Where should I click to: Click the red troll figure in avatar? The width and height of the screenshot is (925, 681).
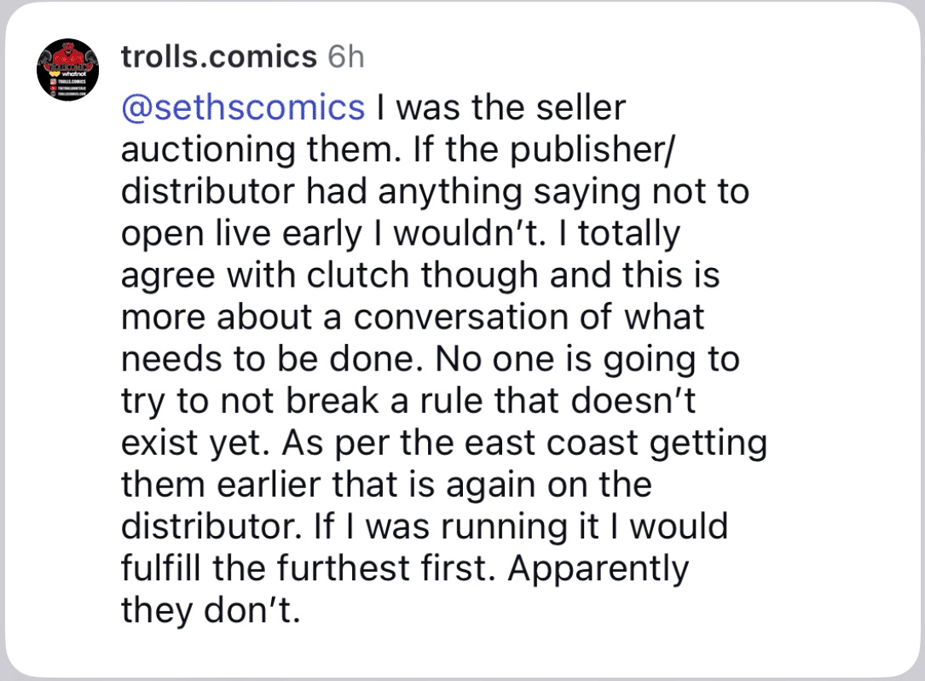(70, 55)
